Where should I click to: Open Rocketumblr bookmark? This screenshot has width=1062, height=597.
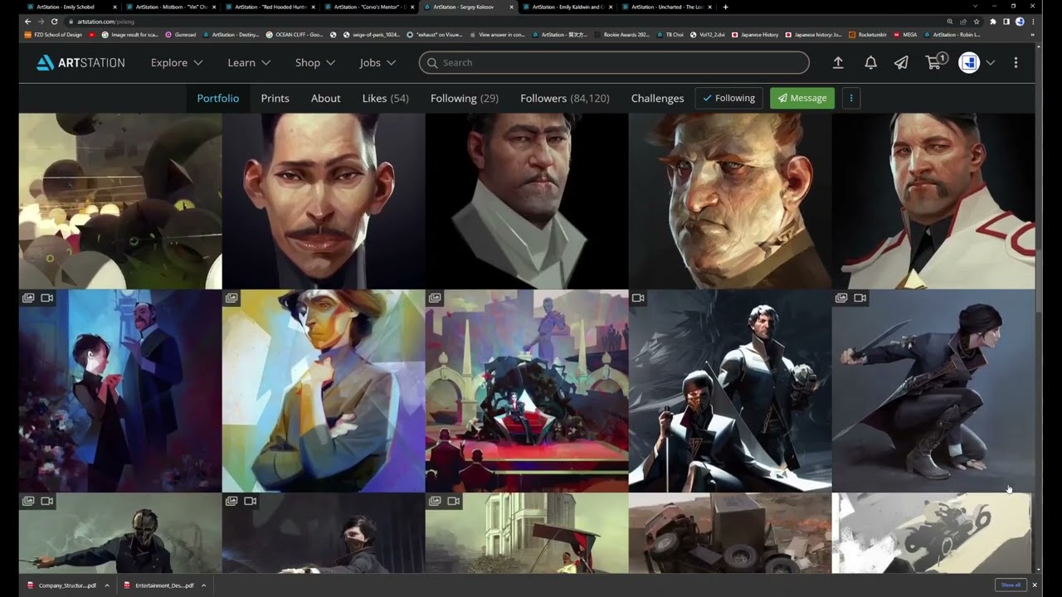point(867,35)
